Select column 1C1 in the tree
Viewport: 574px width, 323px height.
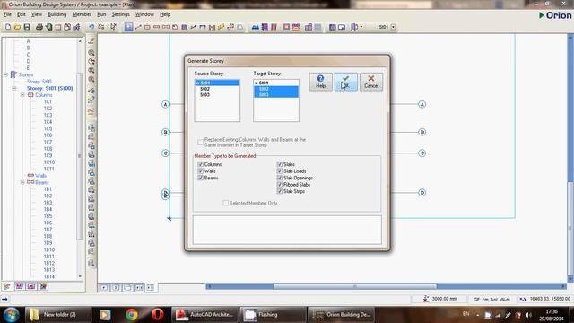(48, 101)
